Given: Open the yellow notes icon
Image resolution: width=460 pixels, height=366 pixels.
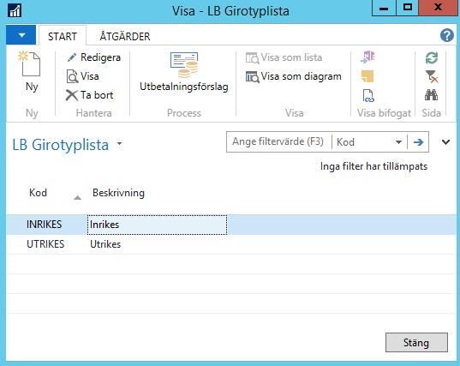Looking at the screenshot, I should pos(367,76).
